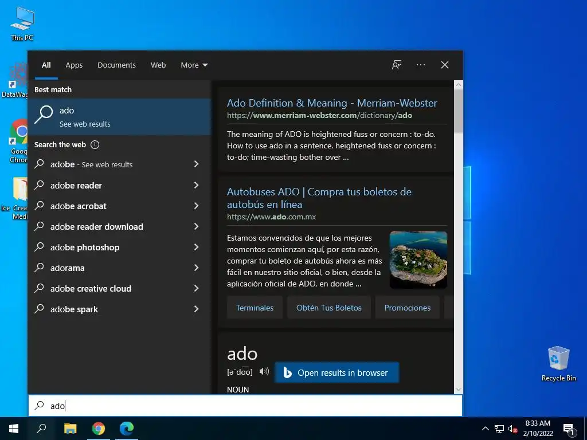
Task: Open the Autobuses ADO result link
Action: pos(319,198)
